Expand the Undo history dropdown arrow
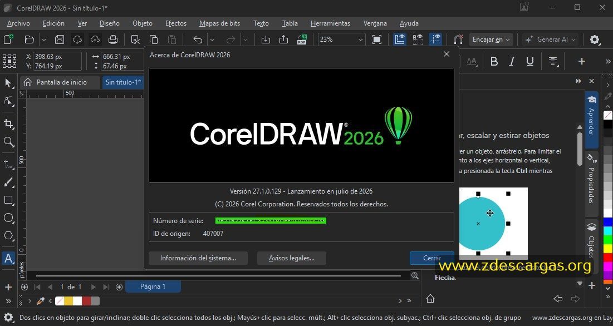The width and height of the screenshot is (613, 326). [212, 39]
